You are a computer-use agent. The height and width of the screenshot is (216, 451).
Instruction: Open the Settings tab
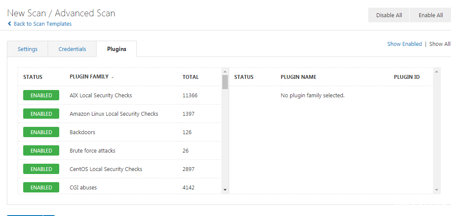[x=27, y=49]
